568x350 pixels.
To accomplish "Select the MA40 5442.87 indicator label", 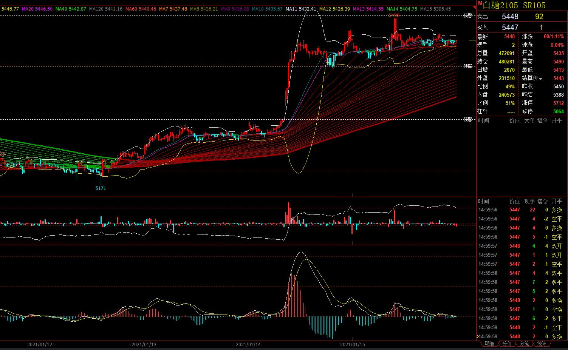I will click(x=71, y=9).
